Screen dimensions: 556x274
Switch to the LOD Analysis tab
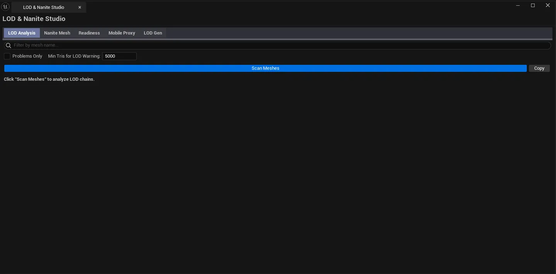point(22,33)
